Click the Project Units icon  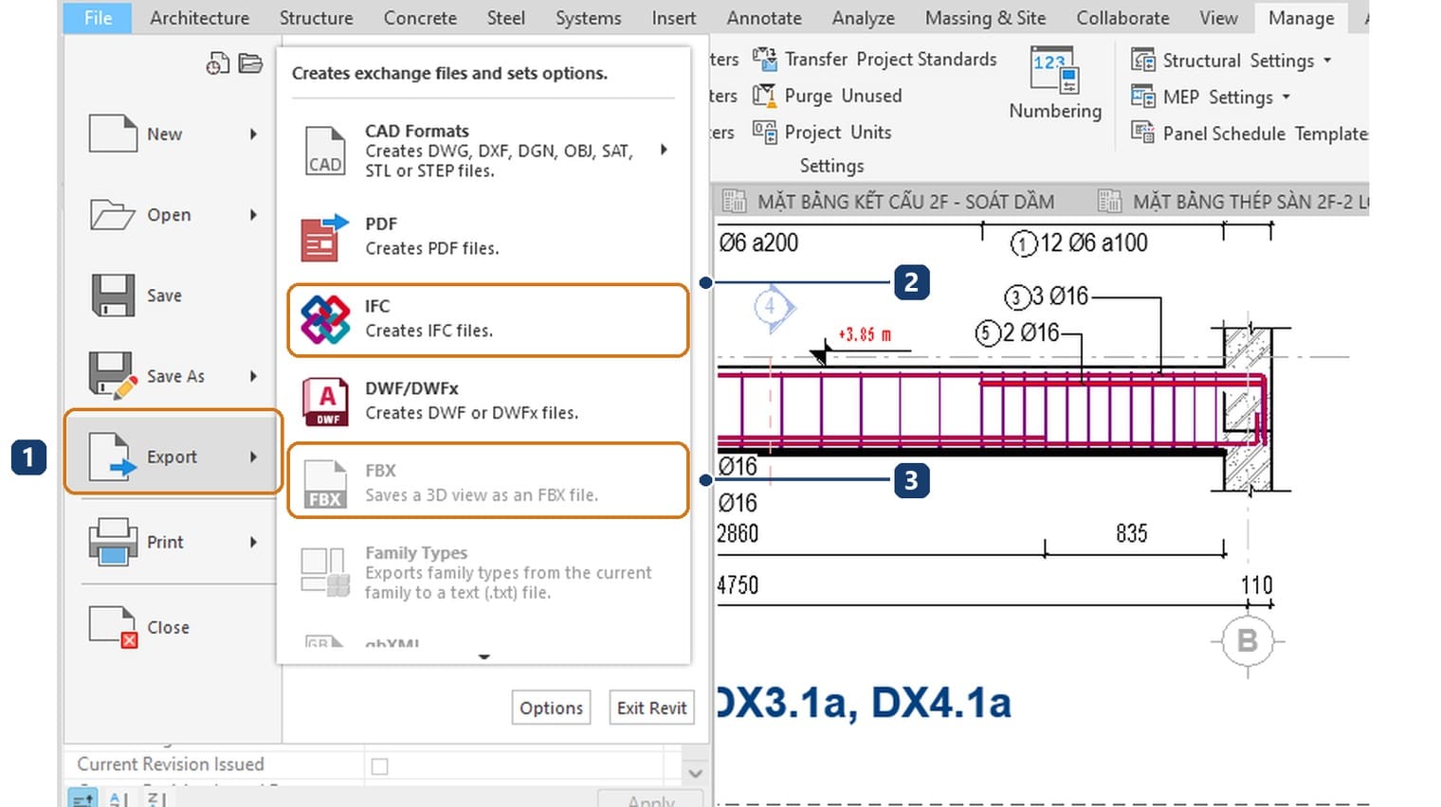click(x=764, y=132)
